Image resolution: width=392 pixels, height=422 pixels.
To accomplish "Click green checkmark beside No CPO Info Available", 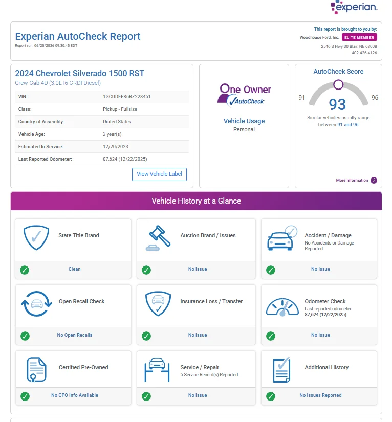I will point(25,396).
